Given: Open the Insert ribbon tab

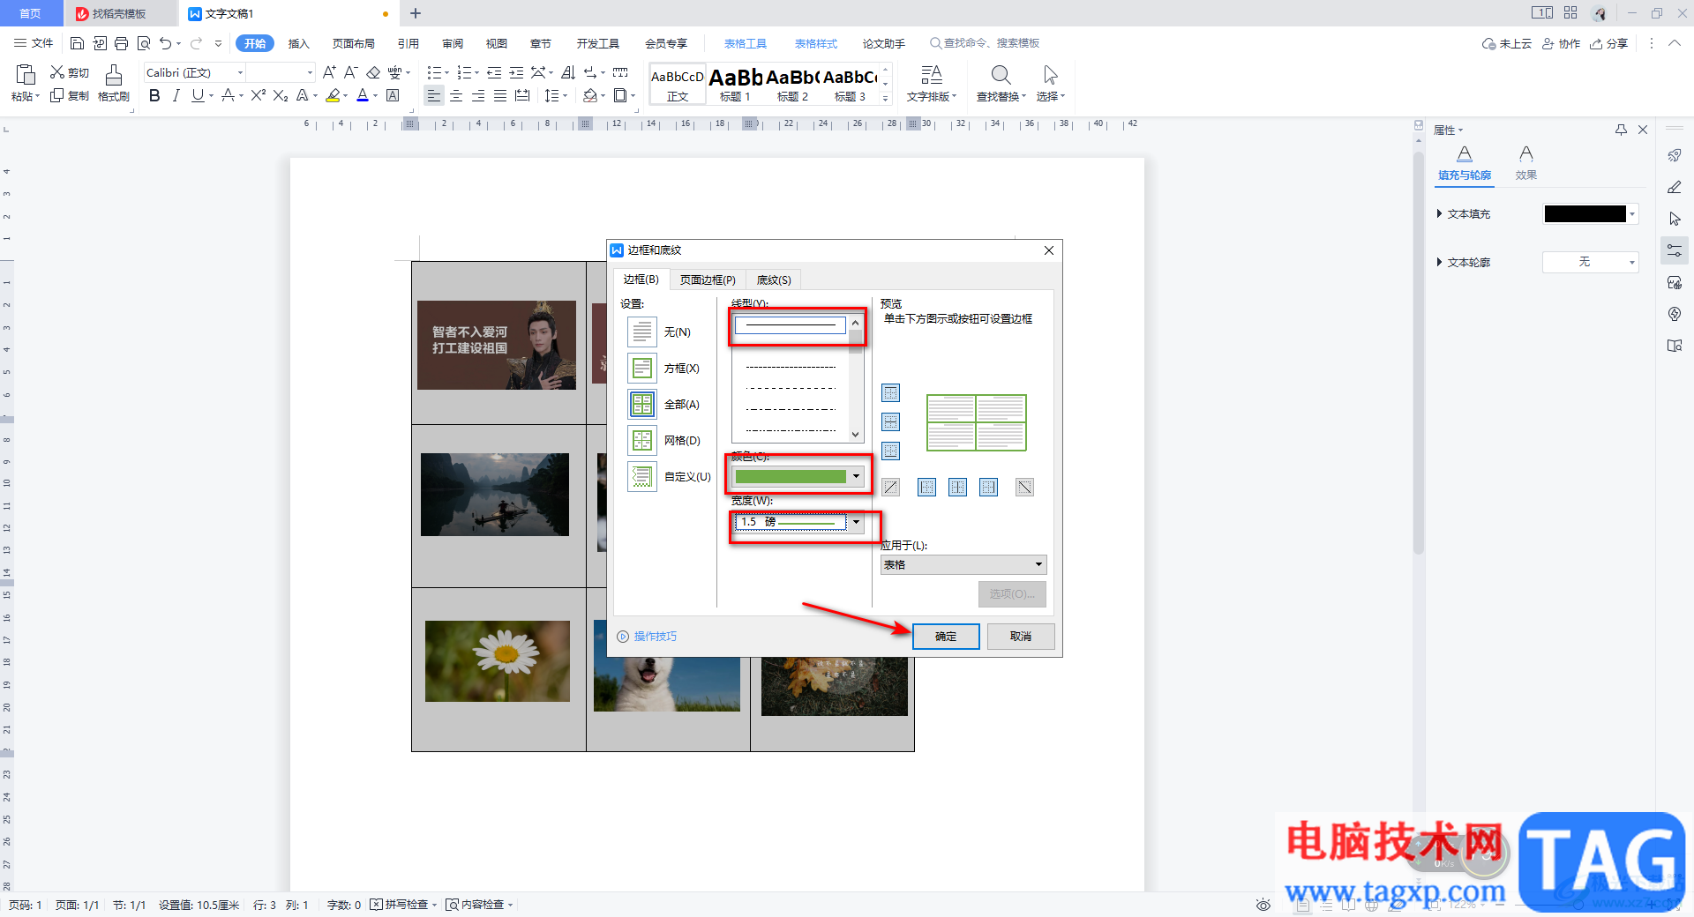Looking at the screenshot, I should [299, 43].
